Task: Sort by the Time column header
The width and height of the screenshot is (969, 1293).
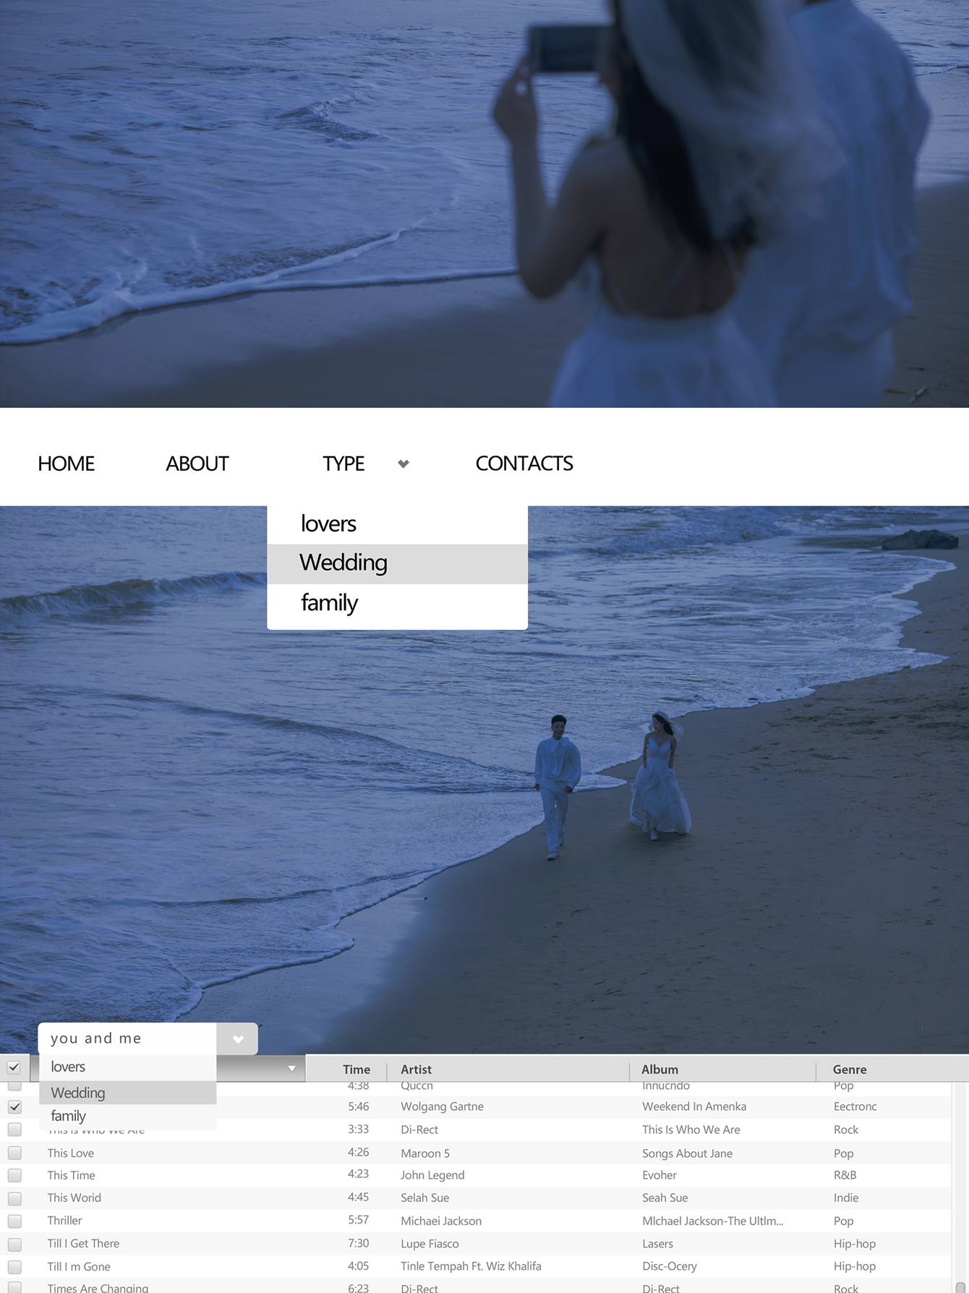Action: [x=357, y=1069]
